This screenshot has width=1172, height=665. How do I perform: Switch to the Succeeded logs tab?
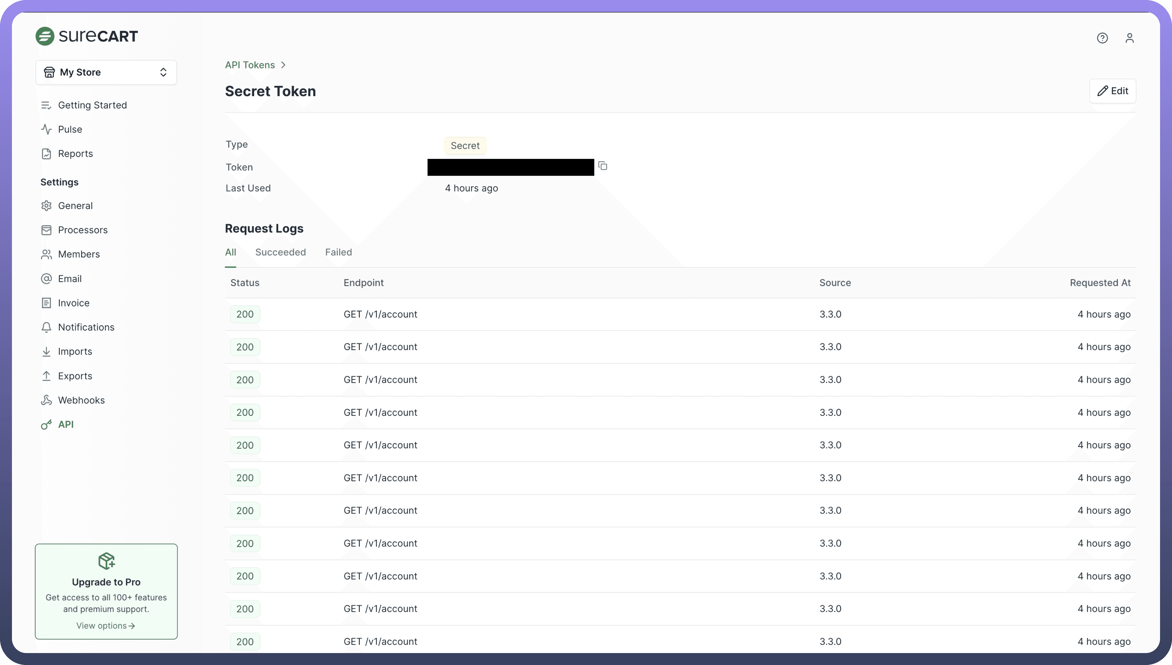pyautogui.click(x=280, y=252)
